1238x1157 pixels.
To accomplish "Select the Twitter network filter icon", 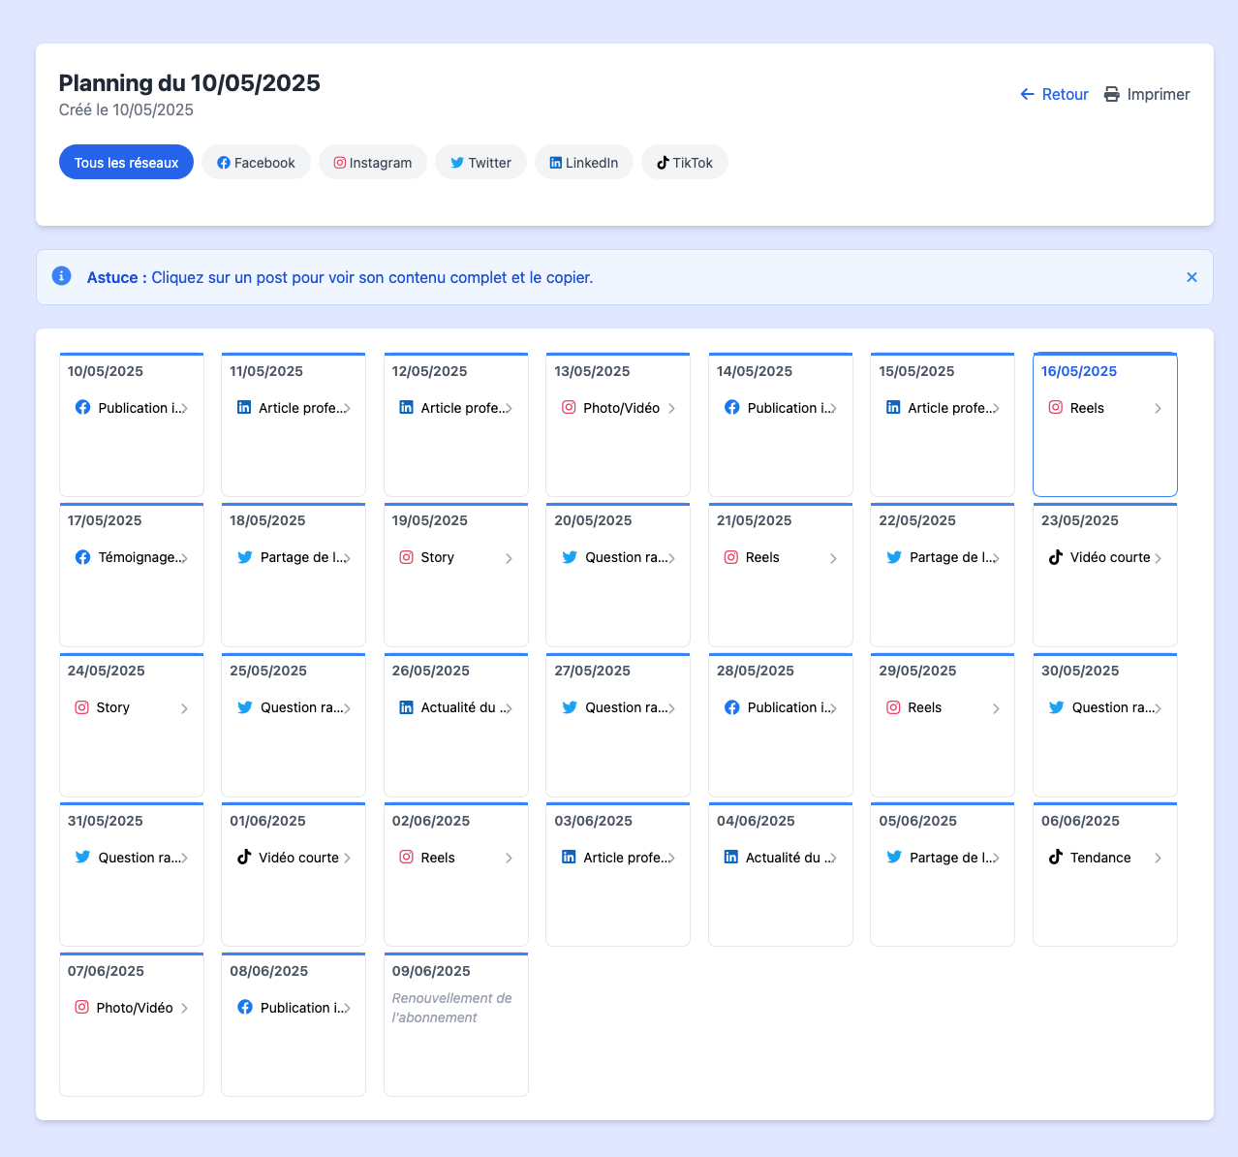I will point(456,162).
